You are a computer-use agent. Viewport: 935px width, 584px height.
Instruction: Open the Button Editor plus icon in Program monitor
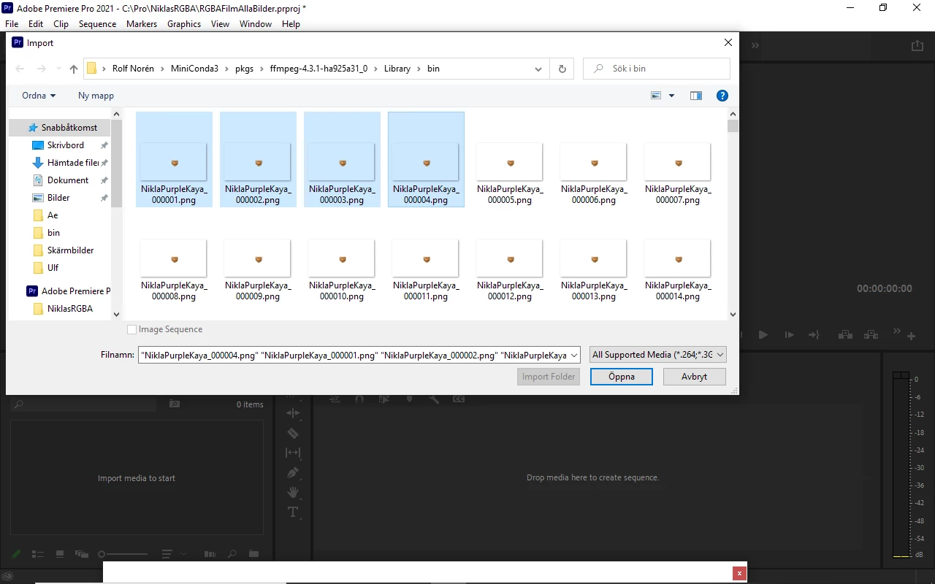(912, 336)
